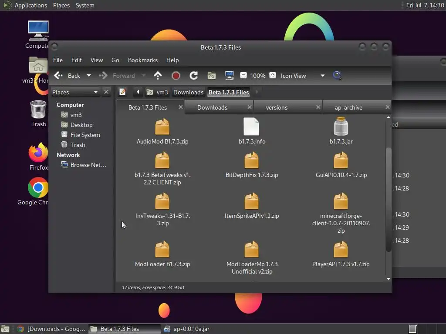
Task: Click the file view vertical scrollbar handle
Action: point(389,199)
